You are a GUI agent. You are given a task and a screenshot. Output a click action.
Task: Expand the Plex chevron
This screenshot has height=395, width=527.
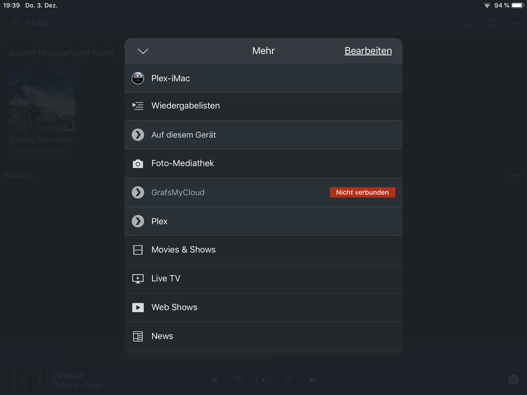point(138,221)
